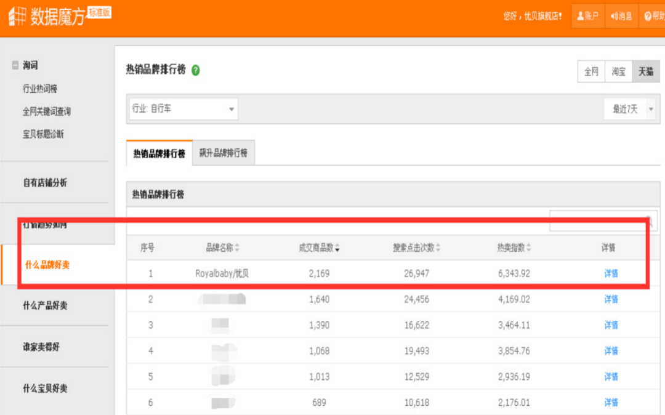Click the 19,493 search clicks value
The image size is (665, 415).
point(416,351)
